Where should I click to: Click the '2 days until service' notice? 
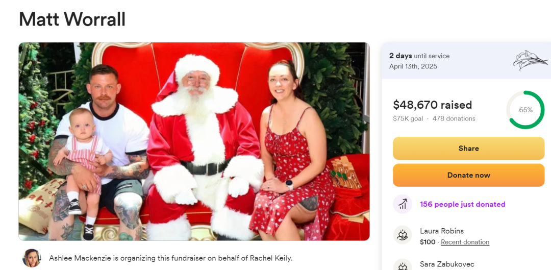[x=419, y=56]
